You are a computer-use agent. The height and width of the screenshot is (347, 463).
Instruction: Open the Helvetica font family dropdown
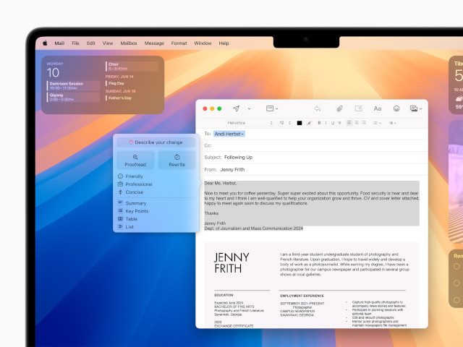click(x=249, y=123)
